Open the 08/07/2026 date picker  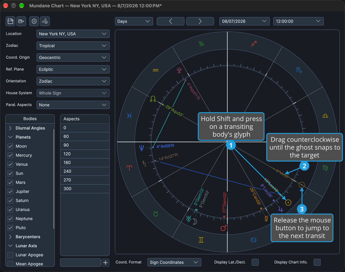coord(244,21)
